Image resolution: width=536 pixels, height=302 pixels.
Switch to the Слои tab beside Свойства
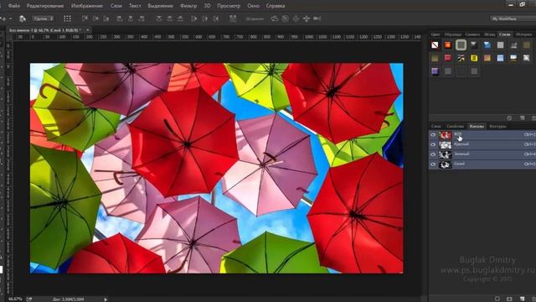point(435,127)
